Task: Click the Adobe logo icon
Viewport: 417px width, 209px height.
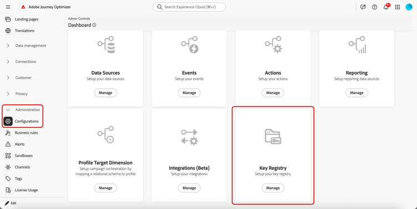Action: (23, 7)
